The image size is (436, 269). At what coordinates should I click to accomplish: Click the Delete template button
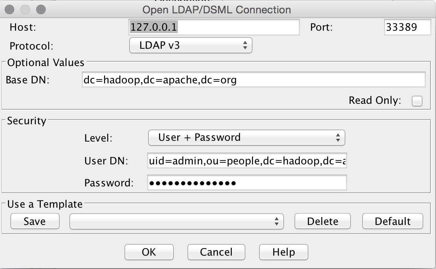pos(322,221)
